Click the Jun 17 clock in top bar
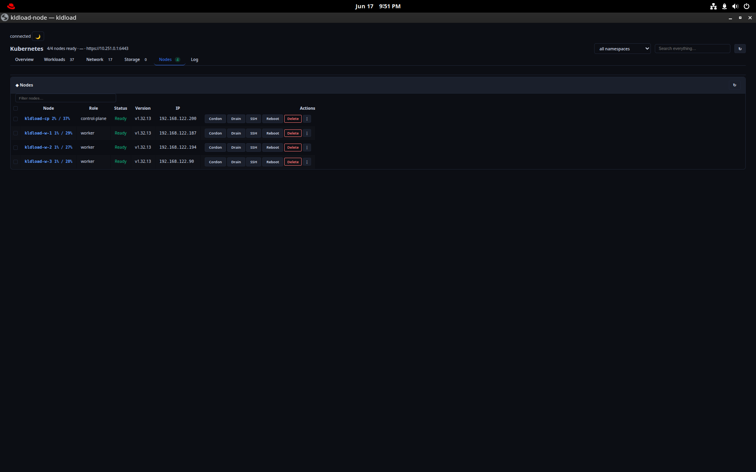This screenshot has height=472, width=756. point(378,6)
